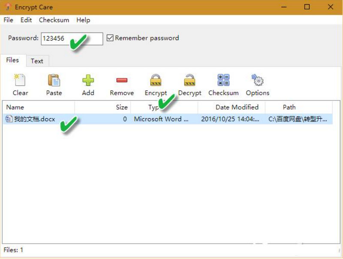This screenshot has width=343, height=259.
Task: Open the Edit menu
Action: [26, 20]
